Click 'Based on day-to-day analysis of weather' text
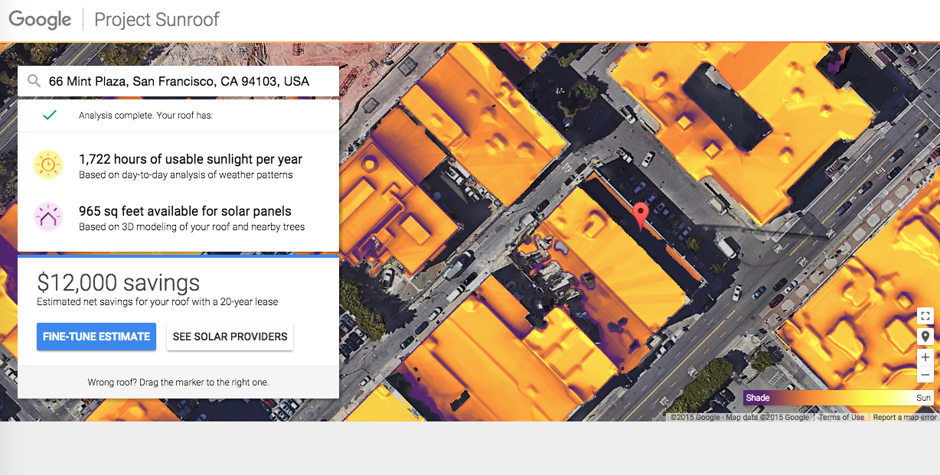Viewport: 940px width, 475px height. (186, 175)
